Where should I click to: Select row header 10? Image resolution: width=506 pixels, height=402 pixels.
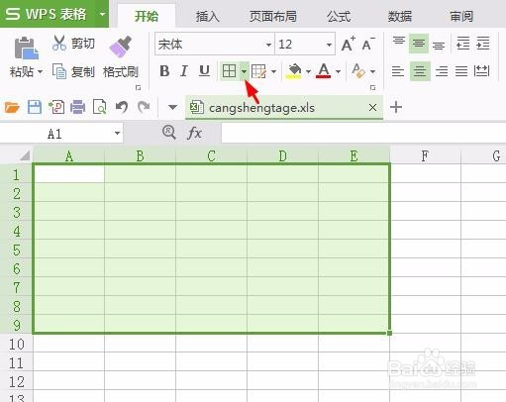pos(17,344)
